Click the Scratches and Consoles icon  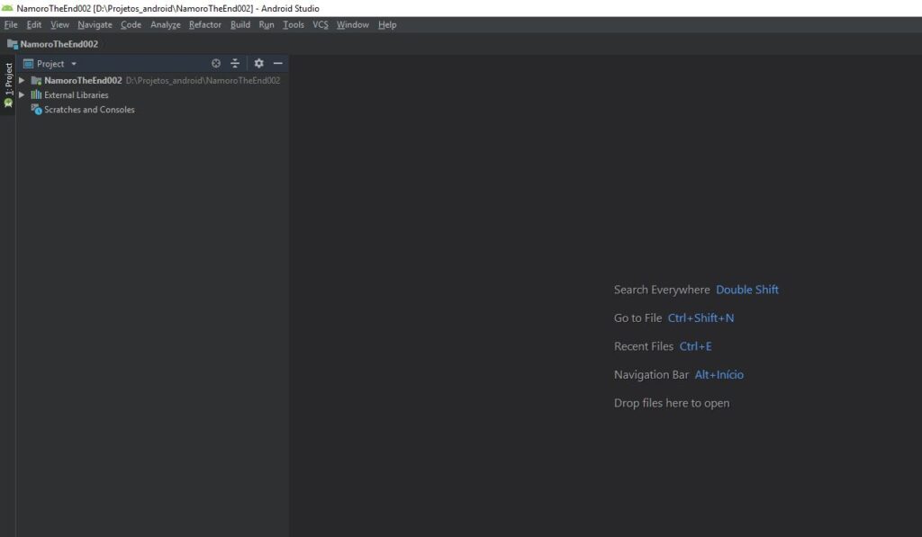pos(36,109)
